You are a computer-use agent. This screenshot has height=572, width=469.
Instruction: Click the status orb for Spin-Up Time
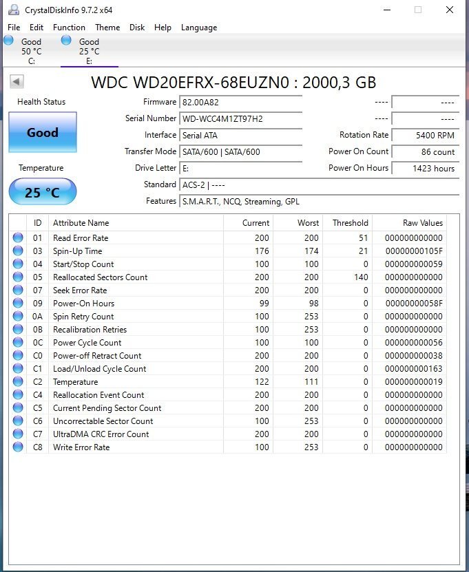17,251
